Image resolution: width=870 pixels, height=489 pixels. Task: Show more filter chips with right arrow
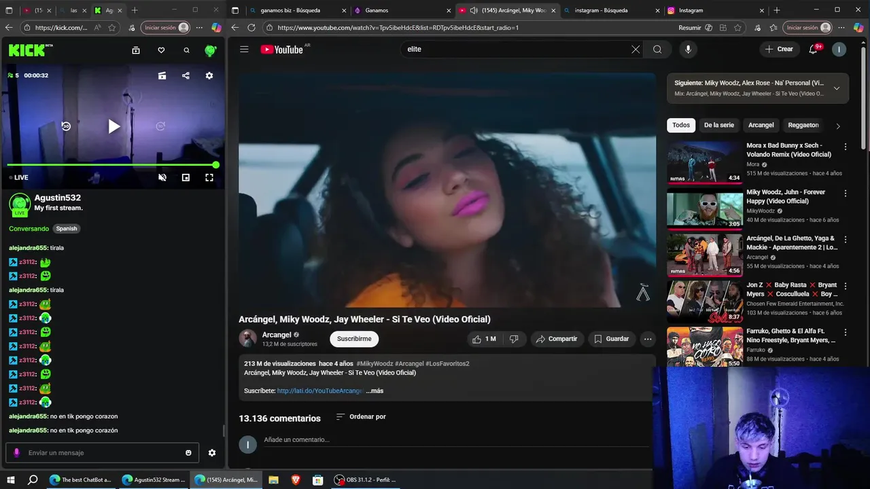[838, 126]
